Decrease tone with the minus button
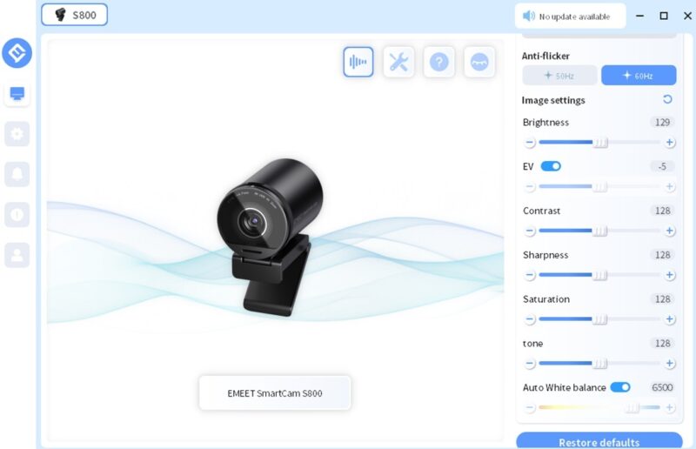The width and height of the screenshot is (696, 449). [530, 364]
